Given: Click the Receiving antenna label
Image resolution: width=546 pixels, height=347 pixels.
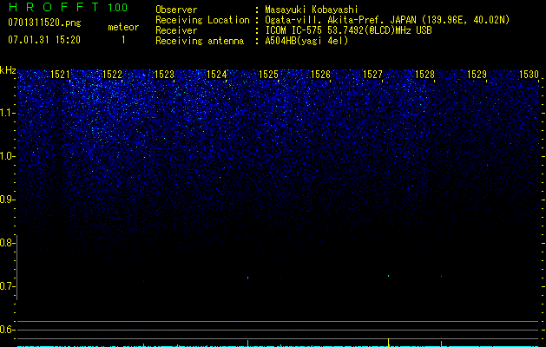Looking at the screenshot, I should (200, 41).
